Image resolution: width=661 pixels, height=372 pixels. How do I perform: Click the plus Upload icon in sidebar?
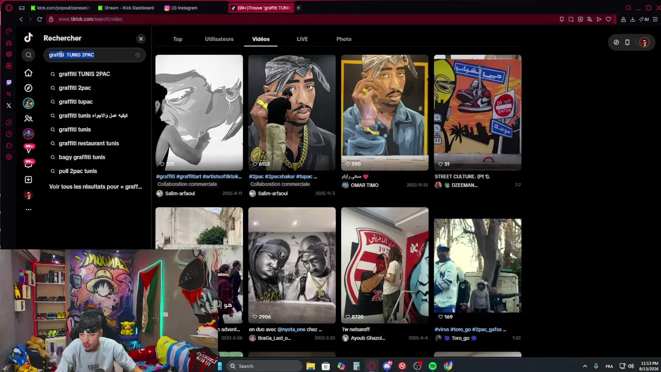28,180
